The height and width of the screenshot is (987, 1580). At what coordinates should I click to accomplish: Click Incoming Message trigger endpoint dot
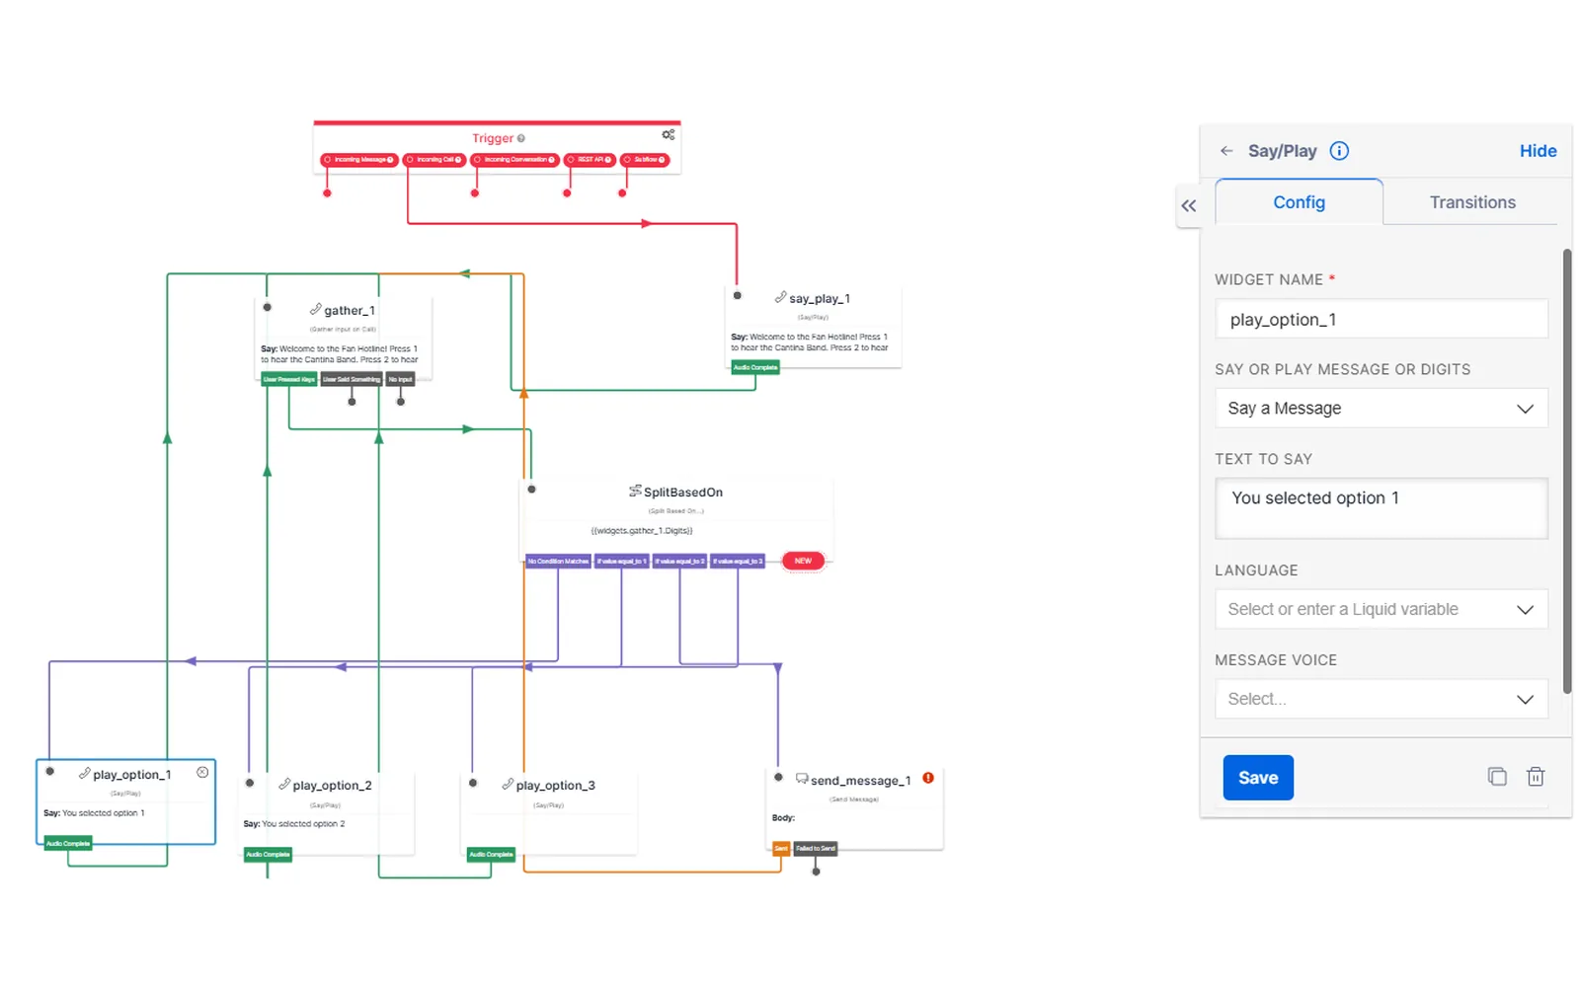[327, 193]
